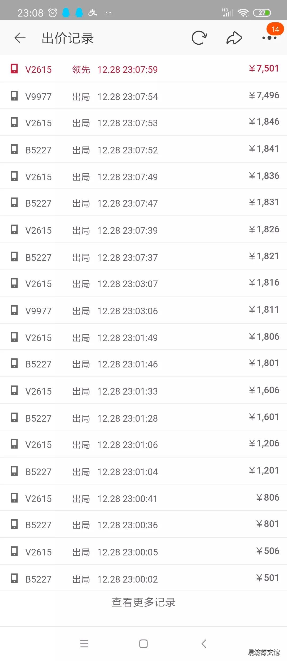The height and width of the screenshot is (661, 287).
Task: Tap the 领先 status label
Action: [x=81, y=70]
